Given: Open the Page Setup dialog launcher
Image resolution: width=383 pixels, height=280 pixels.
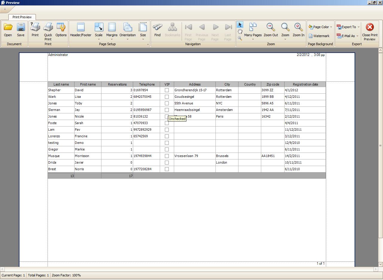Looking at the screenshot, I should (148, 44).
